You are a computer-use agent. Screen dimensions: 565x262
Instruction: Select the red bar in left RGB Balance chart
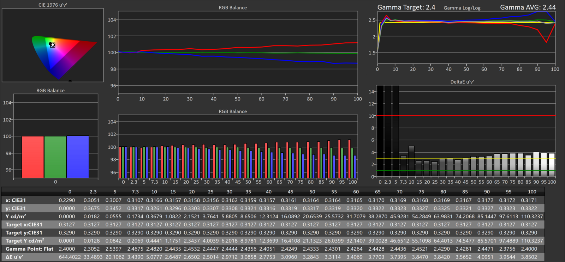(x=33, y=157)
